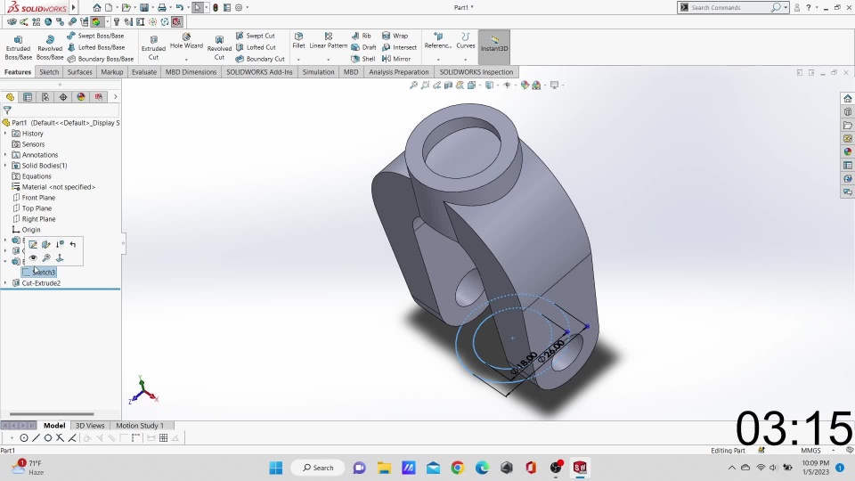Click Swept Boss/Base

pos(95,36)
